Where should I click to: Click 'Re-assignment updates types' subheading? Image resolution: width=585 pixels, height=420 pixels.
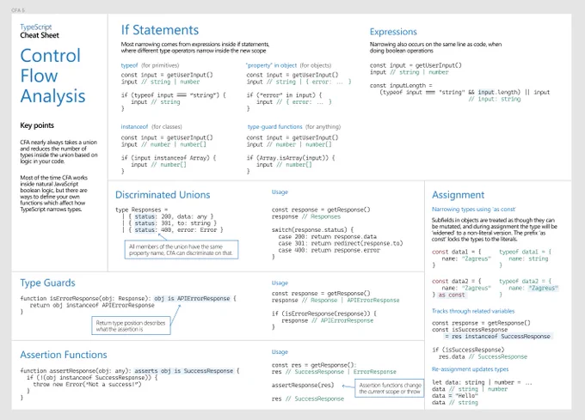pos(470,369)
